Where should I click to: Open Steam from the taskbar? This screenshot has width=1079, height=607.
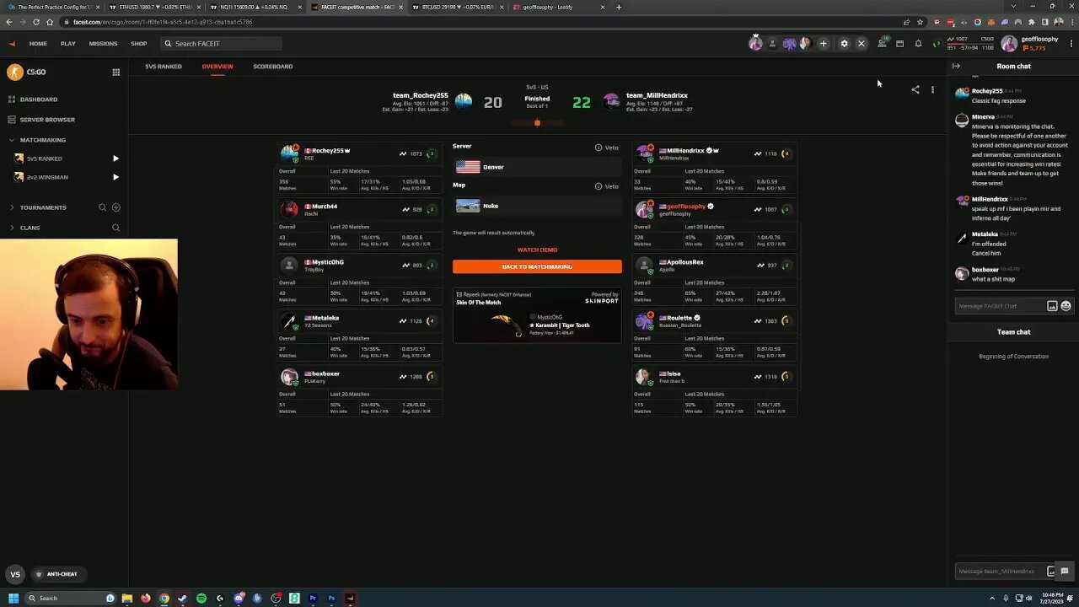[x=183, y=599]
